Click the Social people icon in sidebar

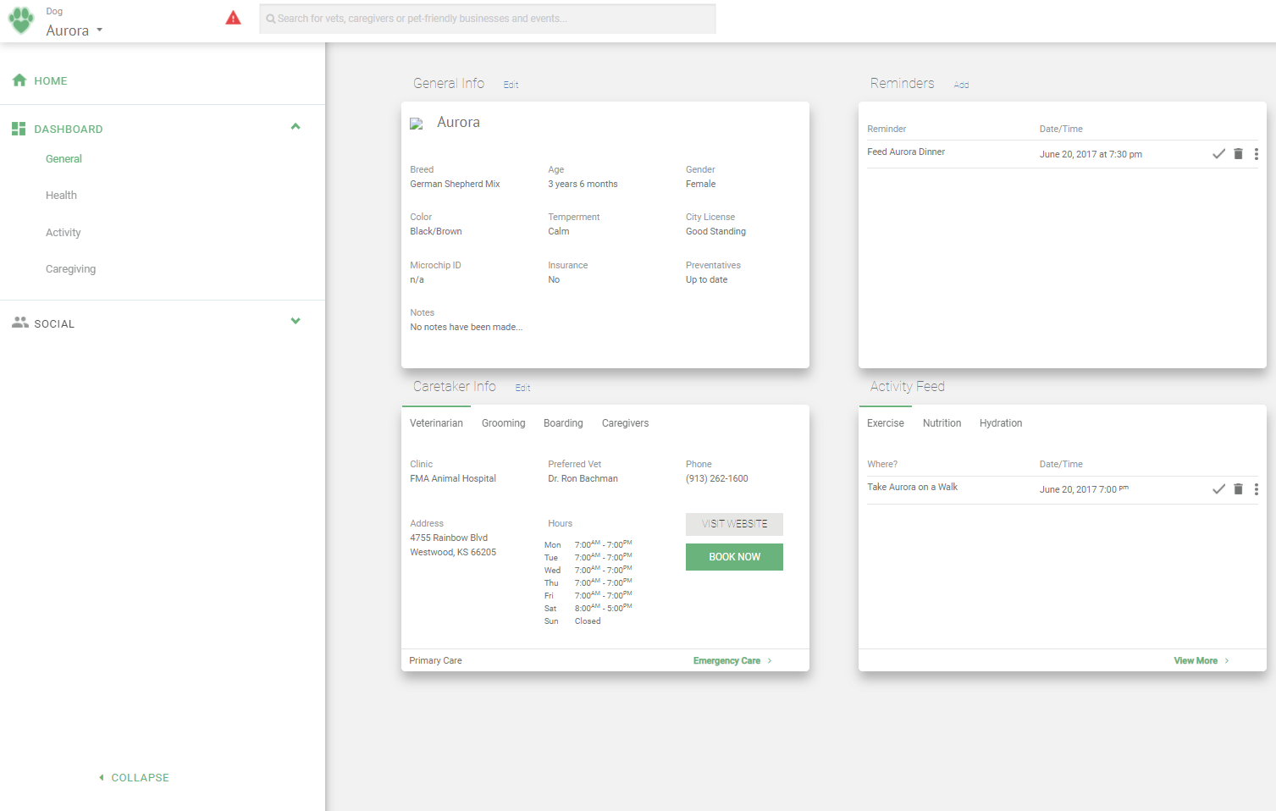(19, 323)
